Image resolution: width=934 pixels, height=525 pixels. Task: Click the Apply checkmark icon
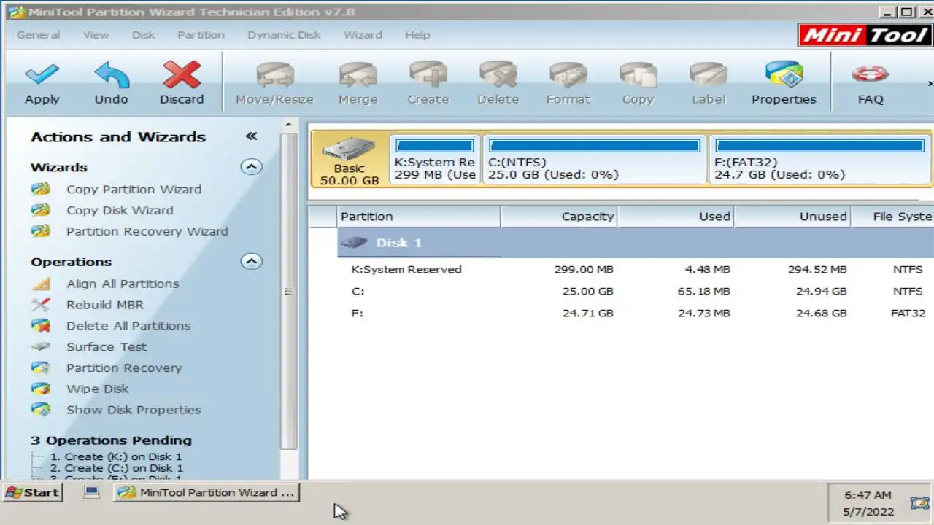(42, 74)
